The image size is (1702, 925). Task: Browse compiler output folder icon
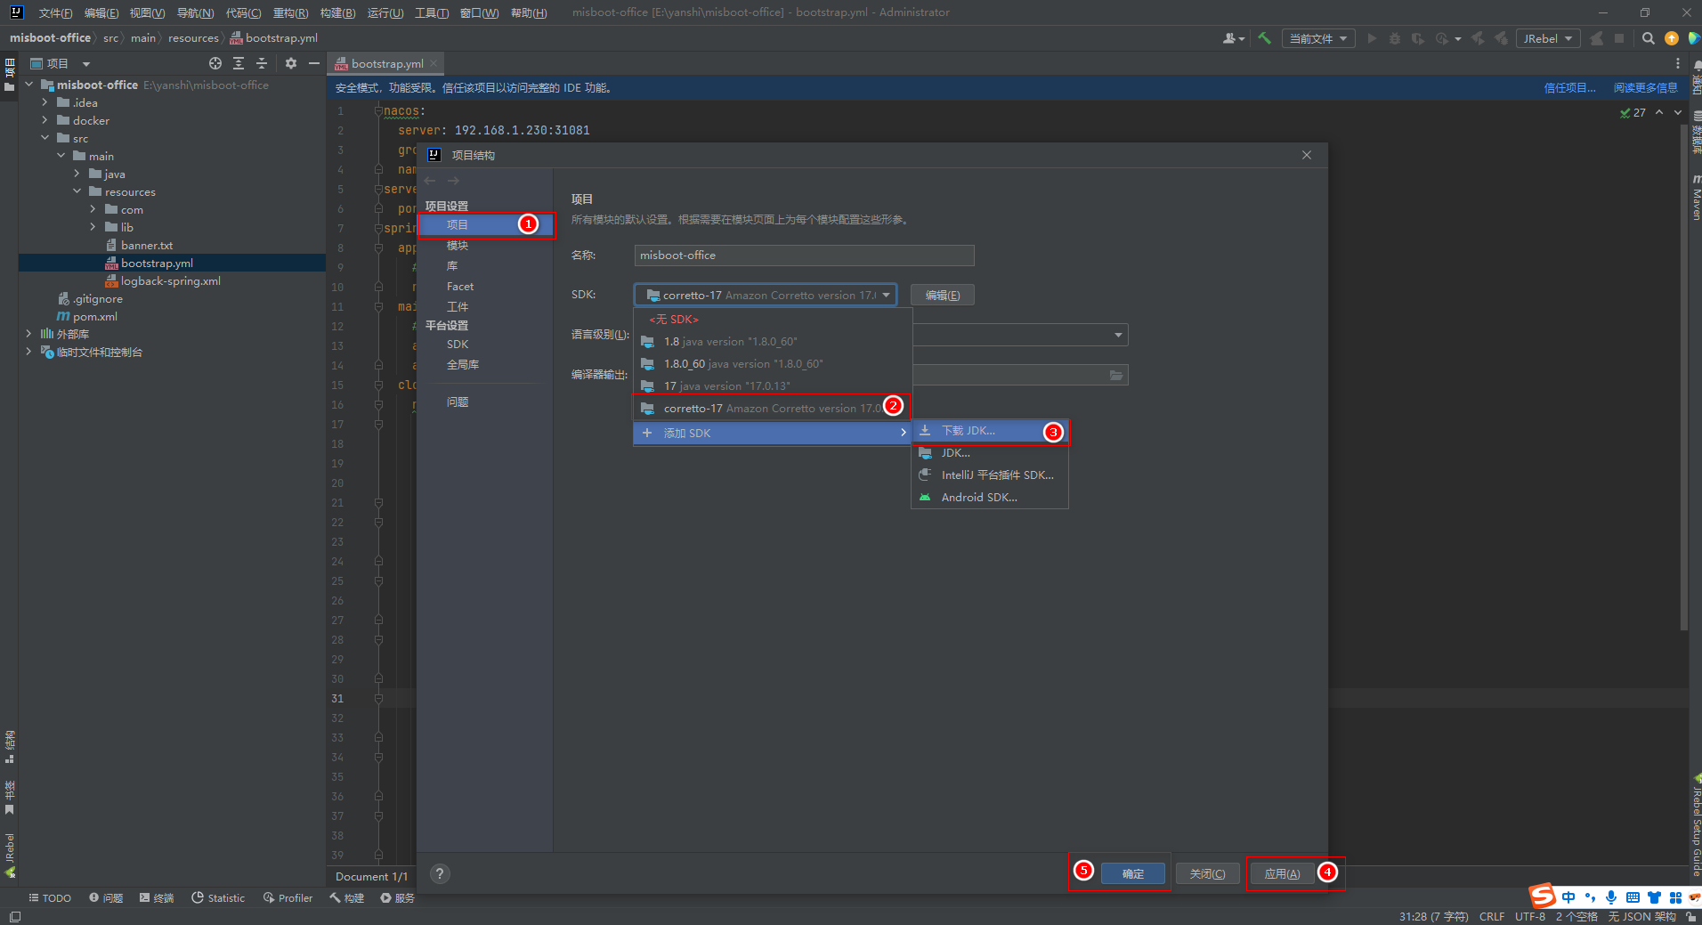click(1116, 375)
